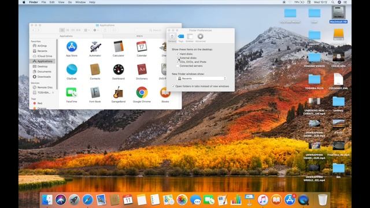The width and height of the screenshot is (370, 208).
Task: Select the PENDING VIDEOS desktop folder
Action: (314, 57)
